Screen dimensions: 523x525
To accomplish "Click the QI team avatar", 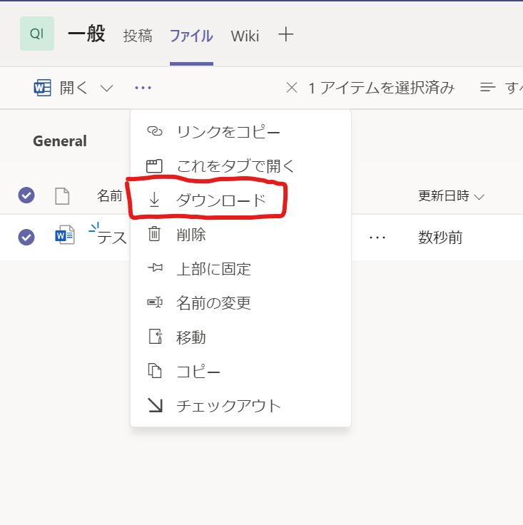I will (37, 34).
